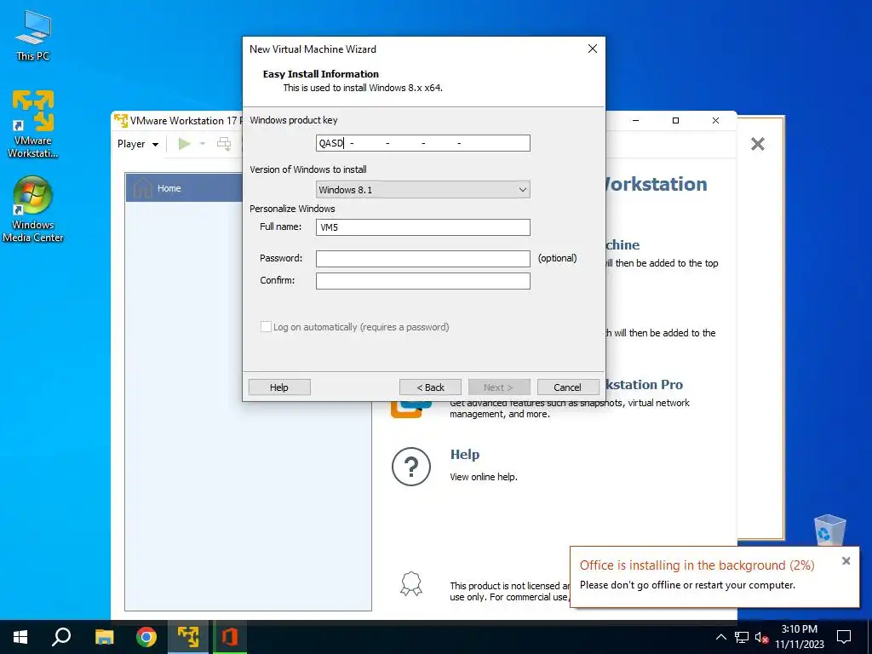Click the muted volume tray icon
The width and height of the screenshot is (872, 654).
pos(762,637)
